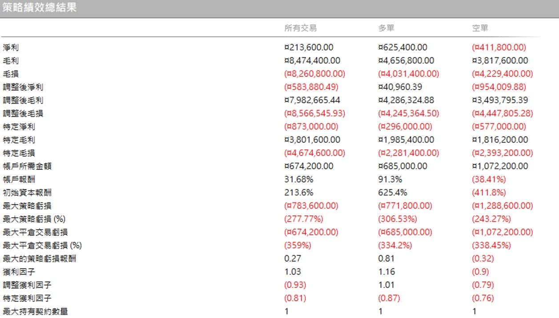Select the 1.16 long profit factor cell
The height and width of the screenshot is (318, 559).
[x=386, y=272]
